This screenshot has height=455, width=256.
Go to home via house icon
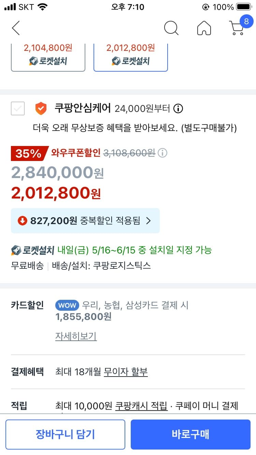204,28
